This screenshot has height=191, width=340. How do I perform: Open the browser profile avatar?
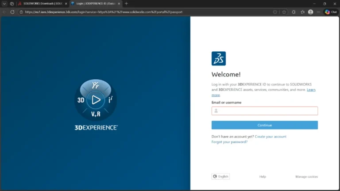[x=310, y=12]
